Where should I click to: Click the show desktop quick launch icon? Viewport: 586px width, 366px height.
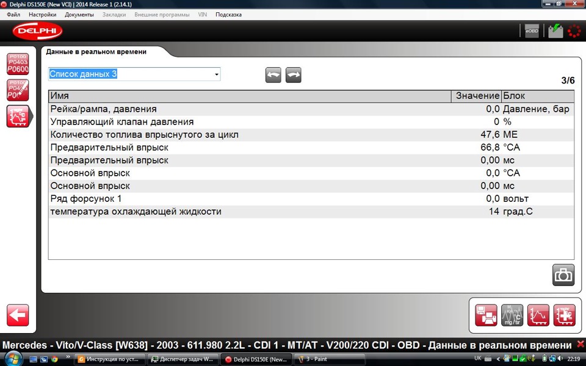[x=33, y=359]
